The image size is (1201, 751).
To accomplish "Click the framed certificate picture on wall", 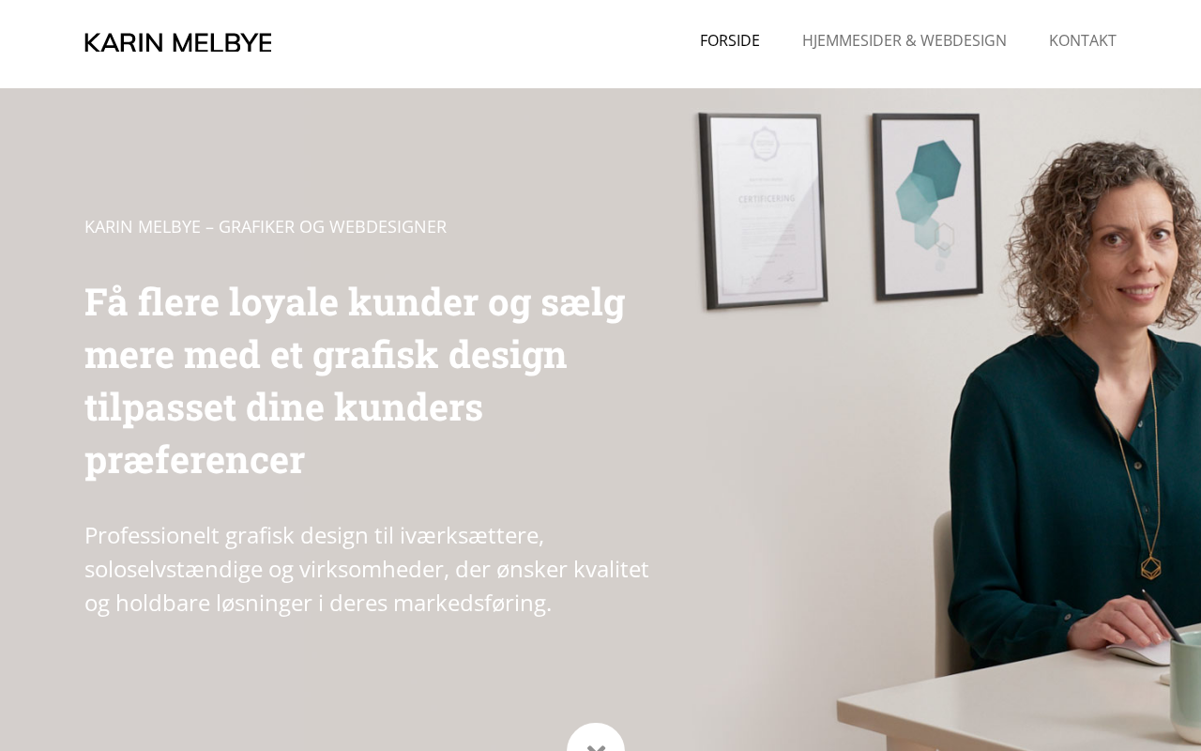I will [x=764, y=210].
